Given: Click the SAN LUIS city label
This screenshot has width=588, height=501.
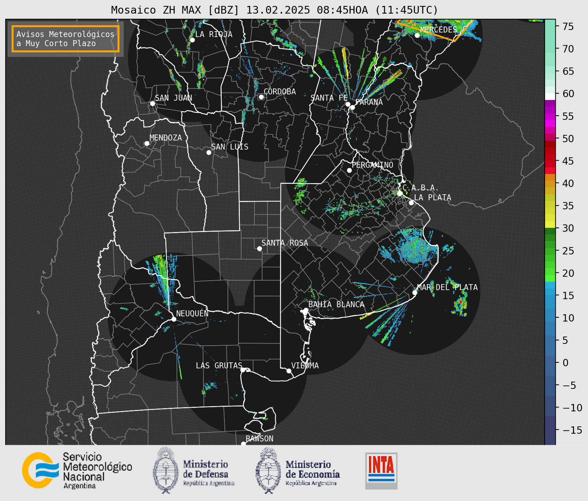Looking at the screenshot, I should (230, 147).
